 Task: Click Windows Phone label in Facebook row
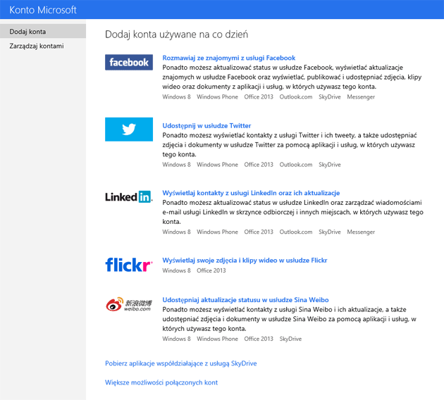coord(218,97)
